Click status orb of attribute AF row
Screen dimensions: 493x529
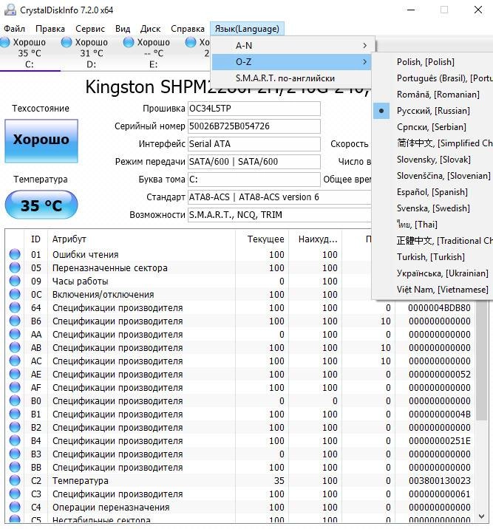(x=15, y=387)
